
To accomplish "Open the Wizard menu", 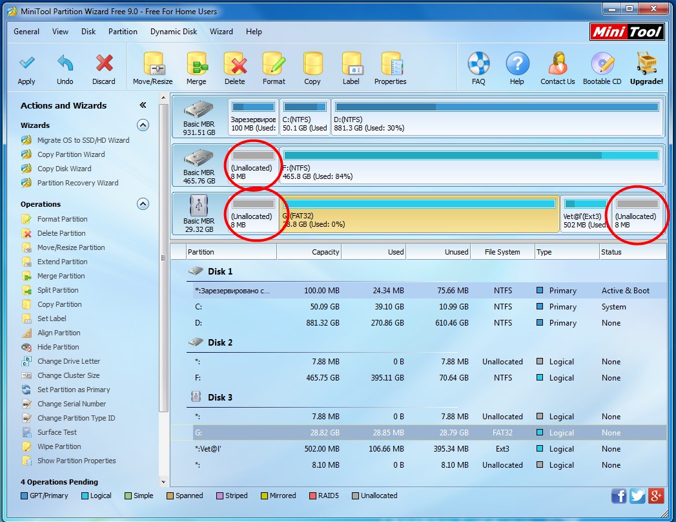I will click(x=221, y=32).
